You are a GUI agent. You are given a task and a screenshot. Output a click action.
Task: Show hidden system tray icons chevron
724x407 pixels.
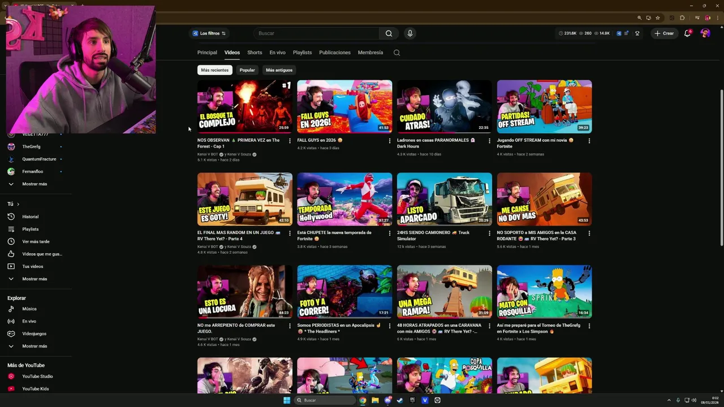[x=669, y=400]
